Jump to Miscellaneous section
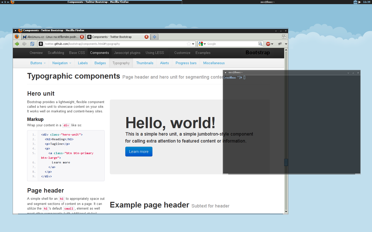The height and width of the screenshot is (232, 372). tap(214, 63)
